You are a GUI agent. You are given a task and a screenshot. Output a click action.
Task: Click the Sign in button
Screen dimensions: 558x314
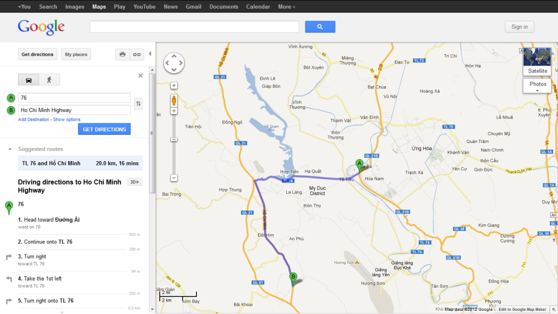519,27
